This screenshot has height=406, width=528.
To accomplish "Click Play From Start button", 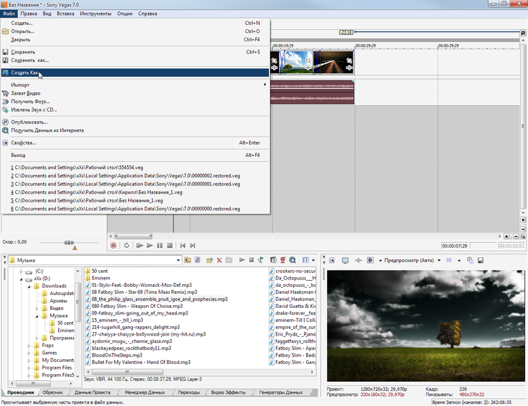I will [x=139, y=246].
